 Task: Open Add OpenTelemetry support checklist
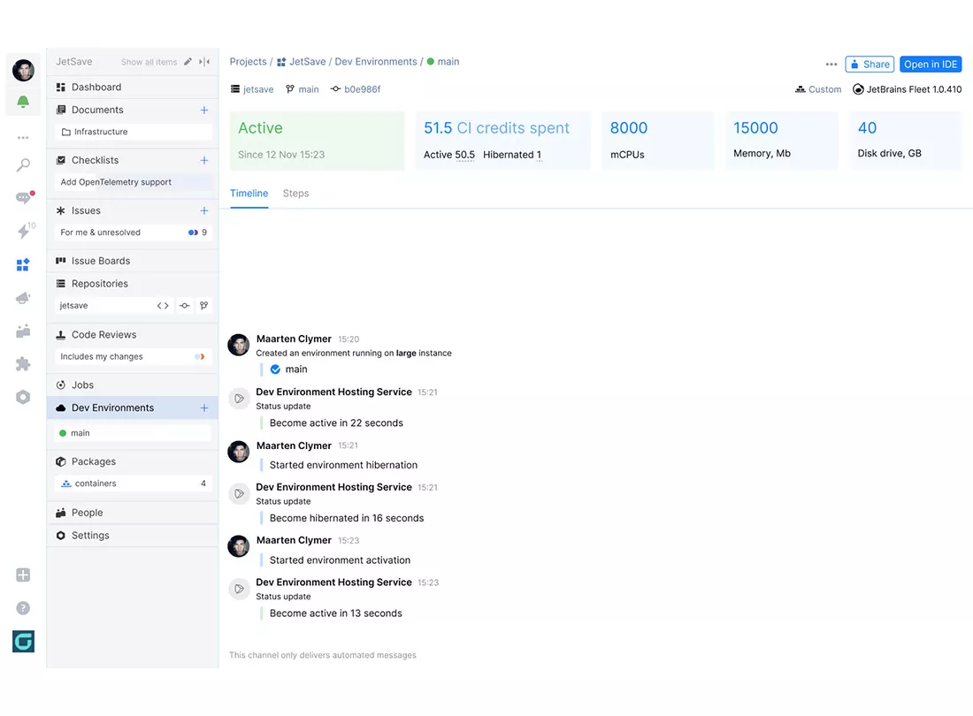(133, 182)
